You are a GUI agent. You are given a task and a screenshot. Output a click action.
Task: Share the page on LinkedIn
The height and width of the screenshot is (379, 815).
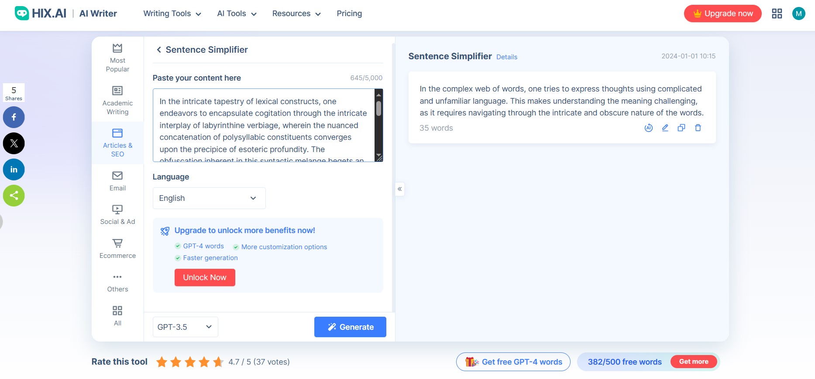(x=14, y=169)
